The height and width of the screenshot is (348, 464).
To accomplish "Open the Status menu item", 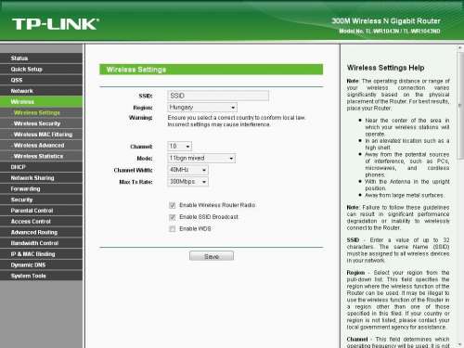I will tap(41, 58).
